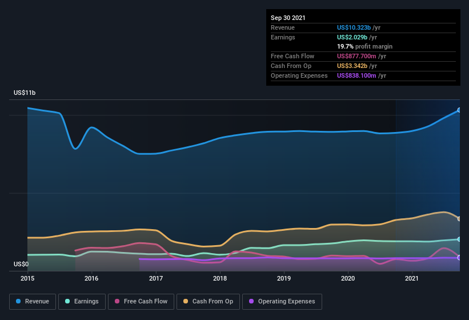Select the Cash From Op endpoint marker
This screenshot has width=469, height=320.
click(459, 219)
